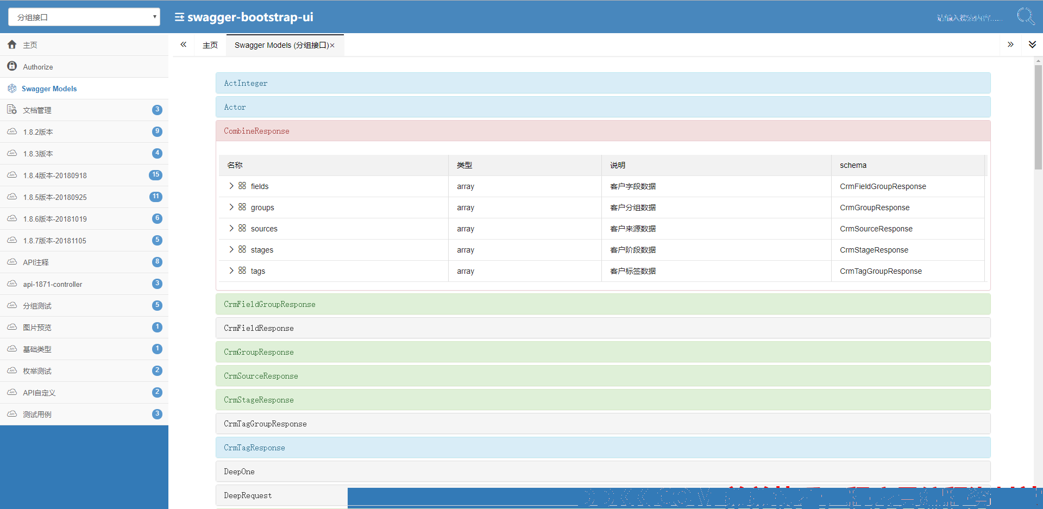This screenshot has width=1043, height=509.
Task: Click the cloud icon for 分组测试
Action: pos(12,305)
